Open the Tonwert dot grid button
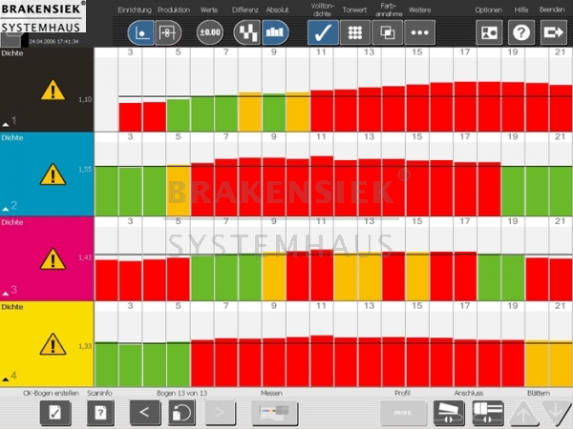The width and height of the screenshot is (573, 429). 355,32
